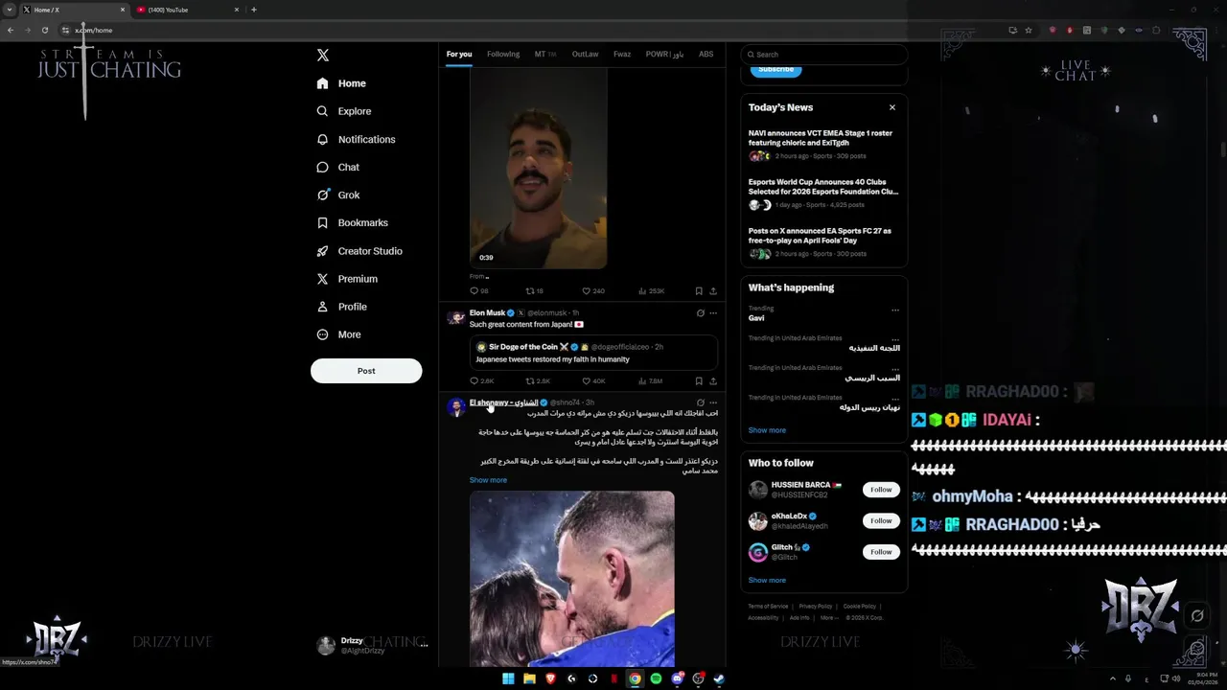The image size is (1227, 690).
Task: Share Elon Musk's post
Action: [x=713, y=381]
